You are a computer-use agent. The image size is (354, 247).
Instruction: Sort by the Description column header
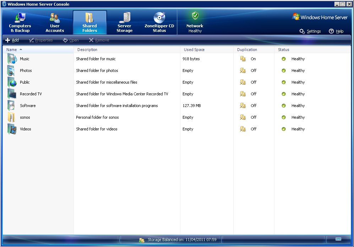(x=127, y=50)
